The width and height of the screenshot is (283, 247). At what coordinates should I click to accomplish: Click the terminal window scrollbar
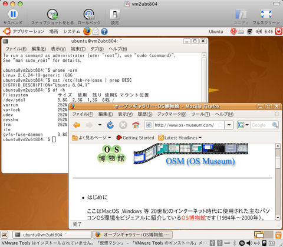[204, 78]
